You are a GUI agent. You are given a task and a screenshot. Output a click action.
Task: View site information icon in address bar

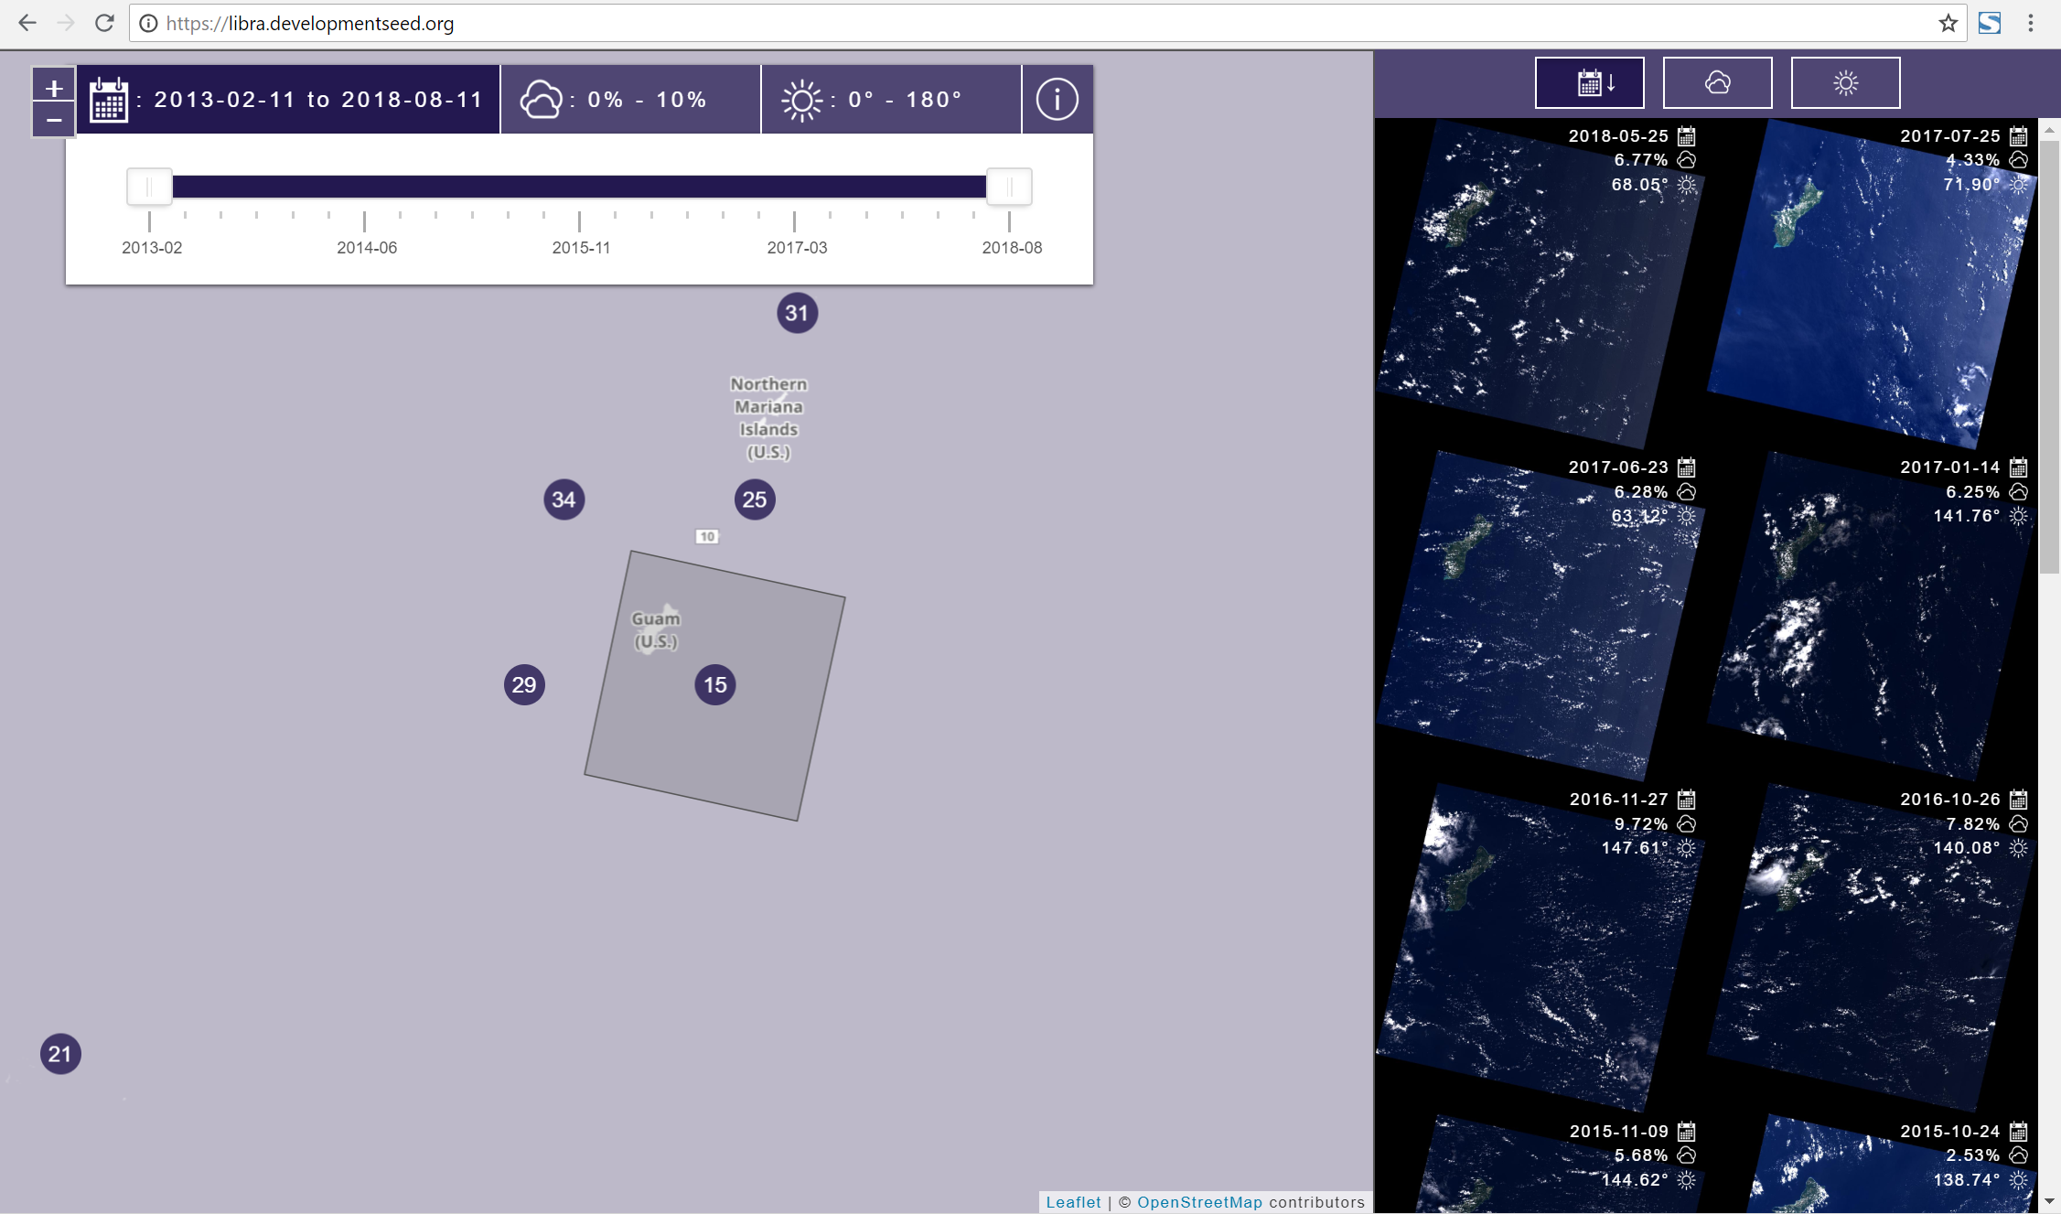(147, 23)
